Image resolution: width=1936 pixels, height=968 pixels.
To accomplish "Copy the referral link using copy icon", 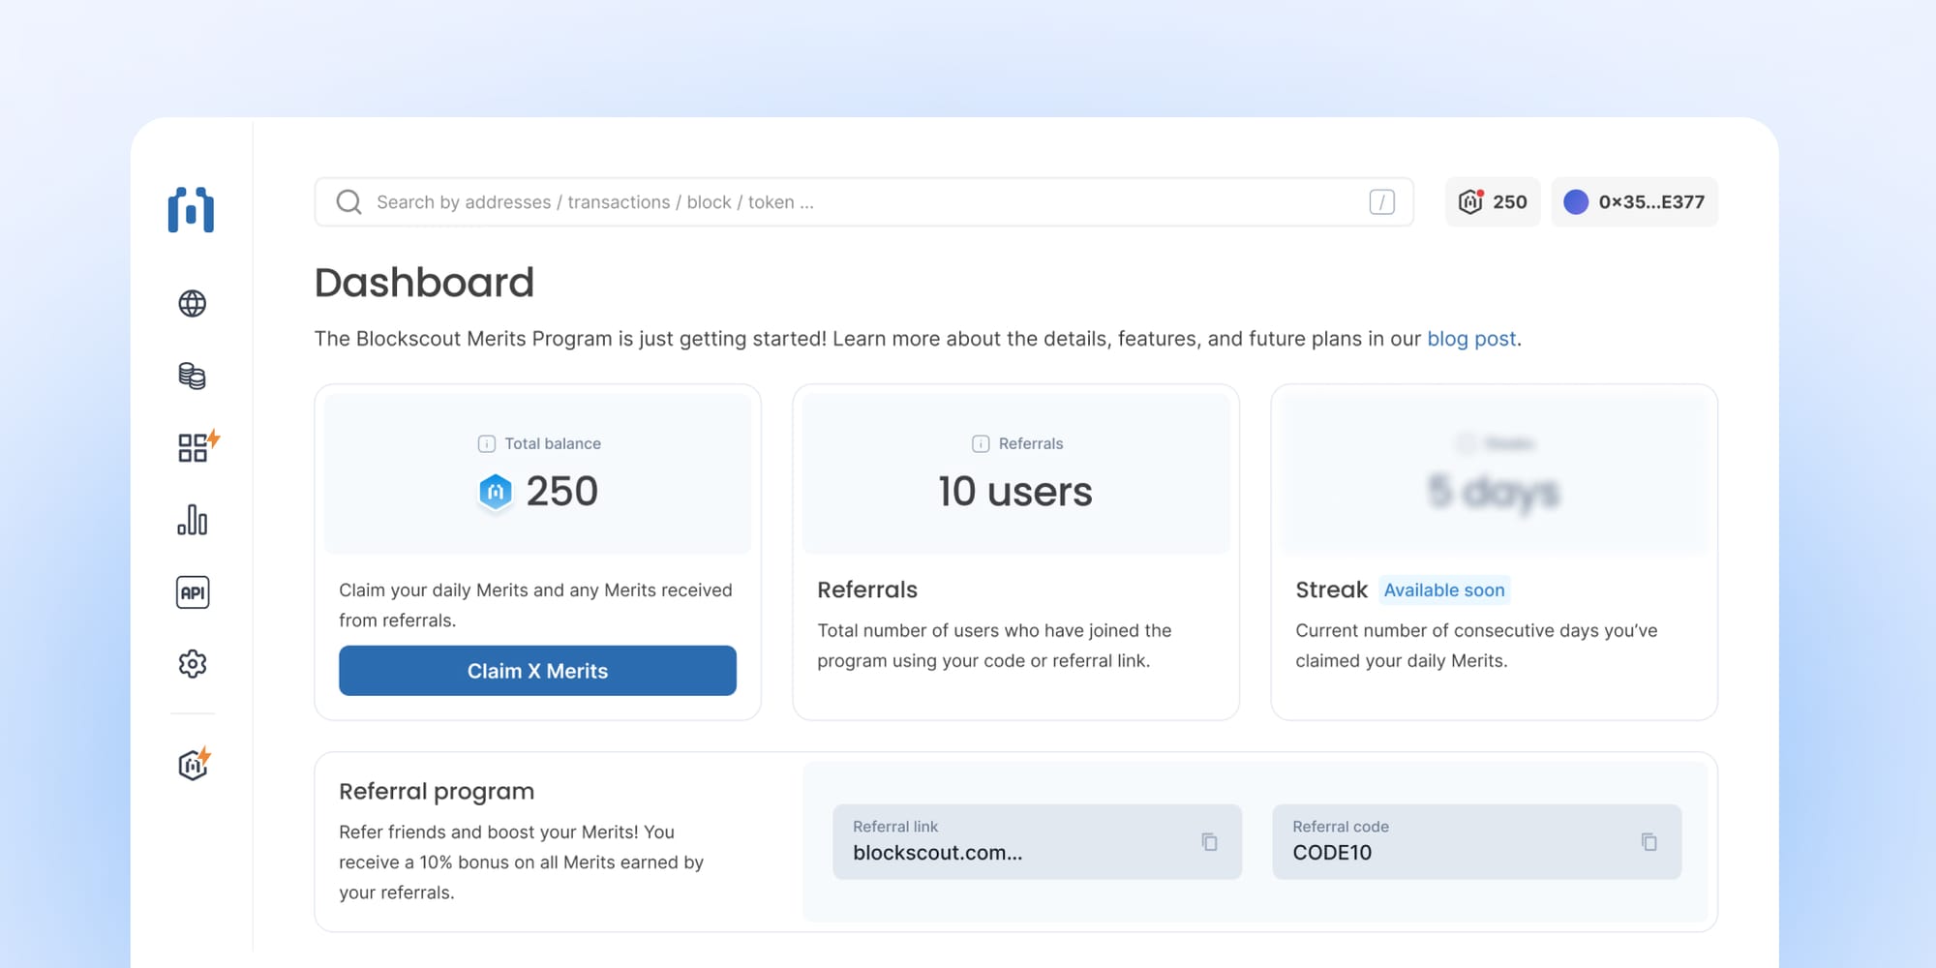I will tap(1209, 842).
